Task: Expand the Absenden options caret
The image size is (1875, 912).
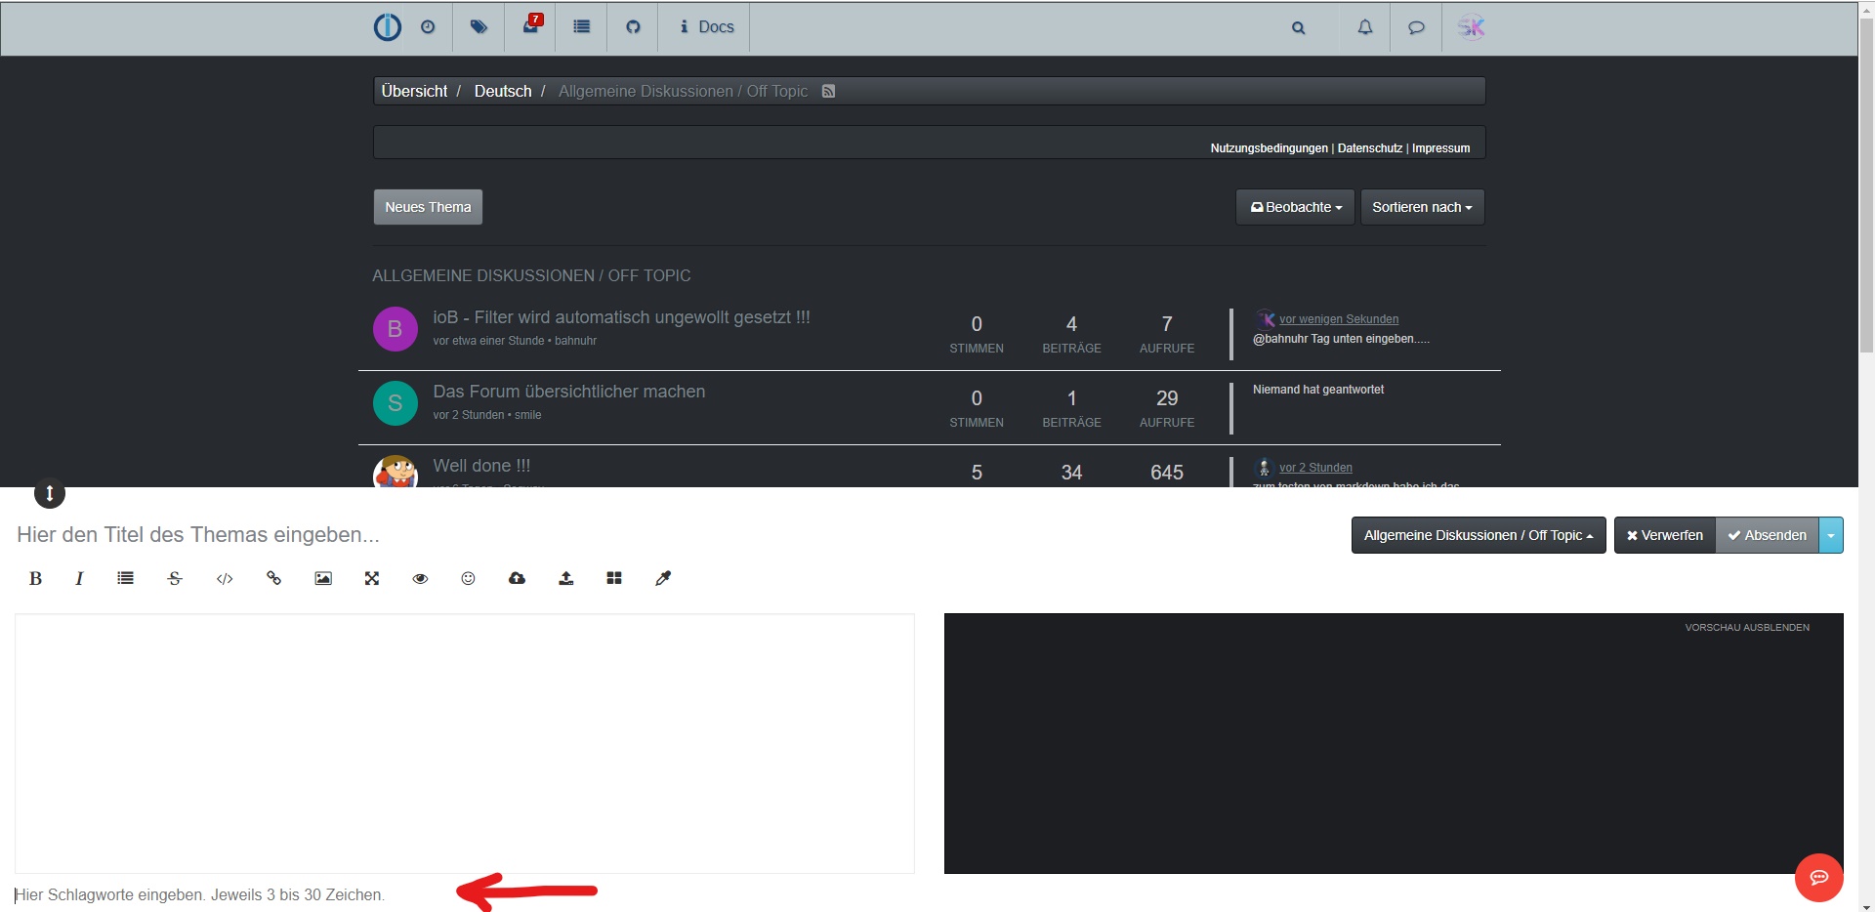Action: pyautogui.click(x=1831, y=535)
